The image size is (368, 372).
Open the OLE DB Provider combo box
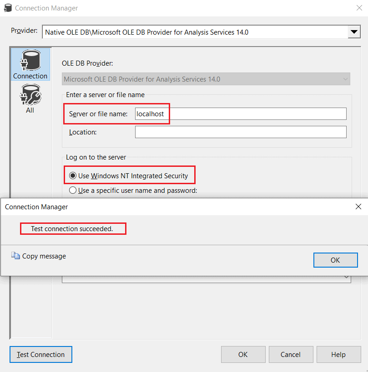(x=206, y=79)
